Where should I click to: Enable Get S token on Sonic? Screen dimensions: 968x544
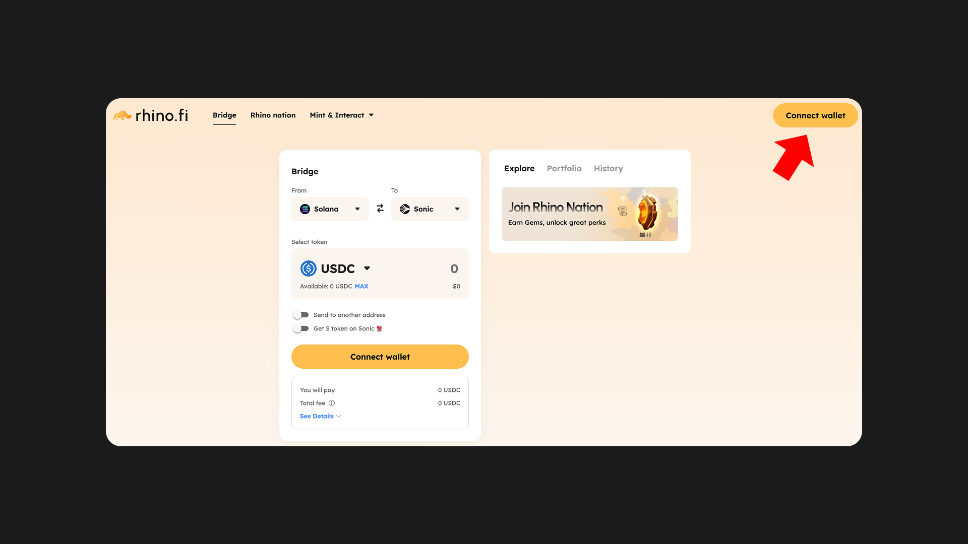click(x=301, y=328)
